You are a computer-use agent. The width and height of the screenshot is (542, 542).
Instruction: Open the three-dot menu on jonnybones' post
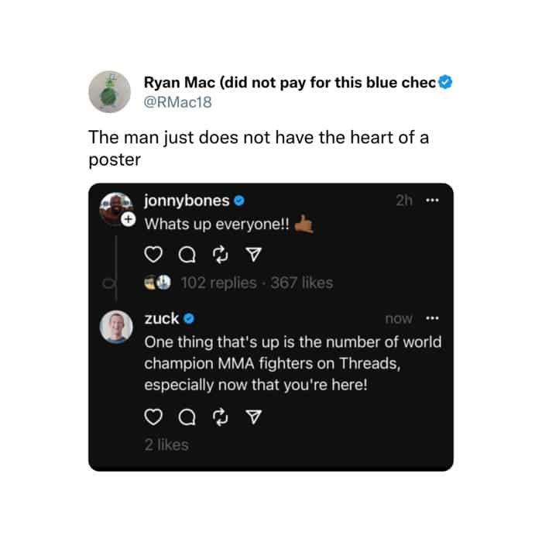tap(433, 201)
